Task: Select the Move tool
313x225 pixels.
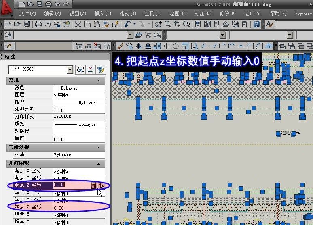Action: [x=167, y=46]
